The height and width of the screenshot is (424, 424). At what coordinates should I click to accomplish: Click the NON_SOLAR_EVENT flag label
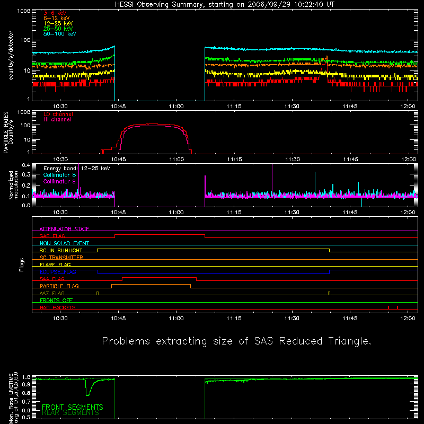[64, 243]
